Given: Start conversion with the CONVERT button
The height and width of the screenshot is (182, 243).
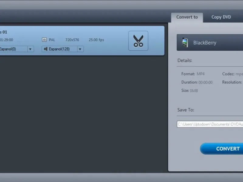Looking at the screenshot, I should pos(222,149).
